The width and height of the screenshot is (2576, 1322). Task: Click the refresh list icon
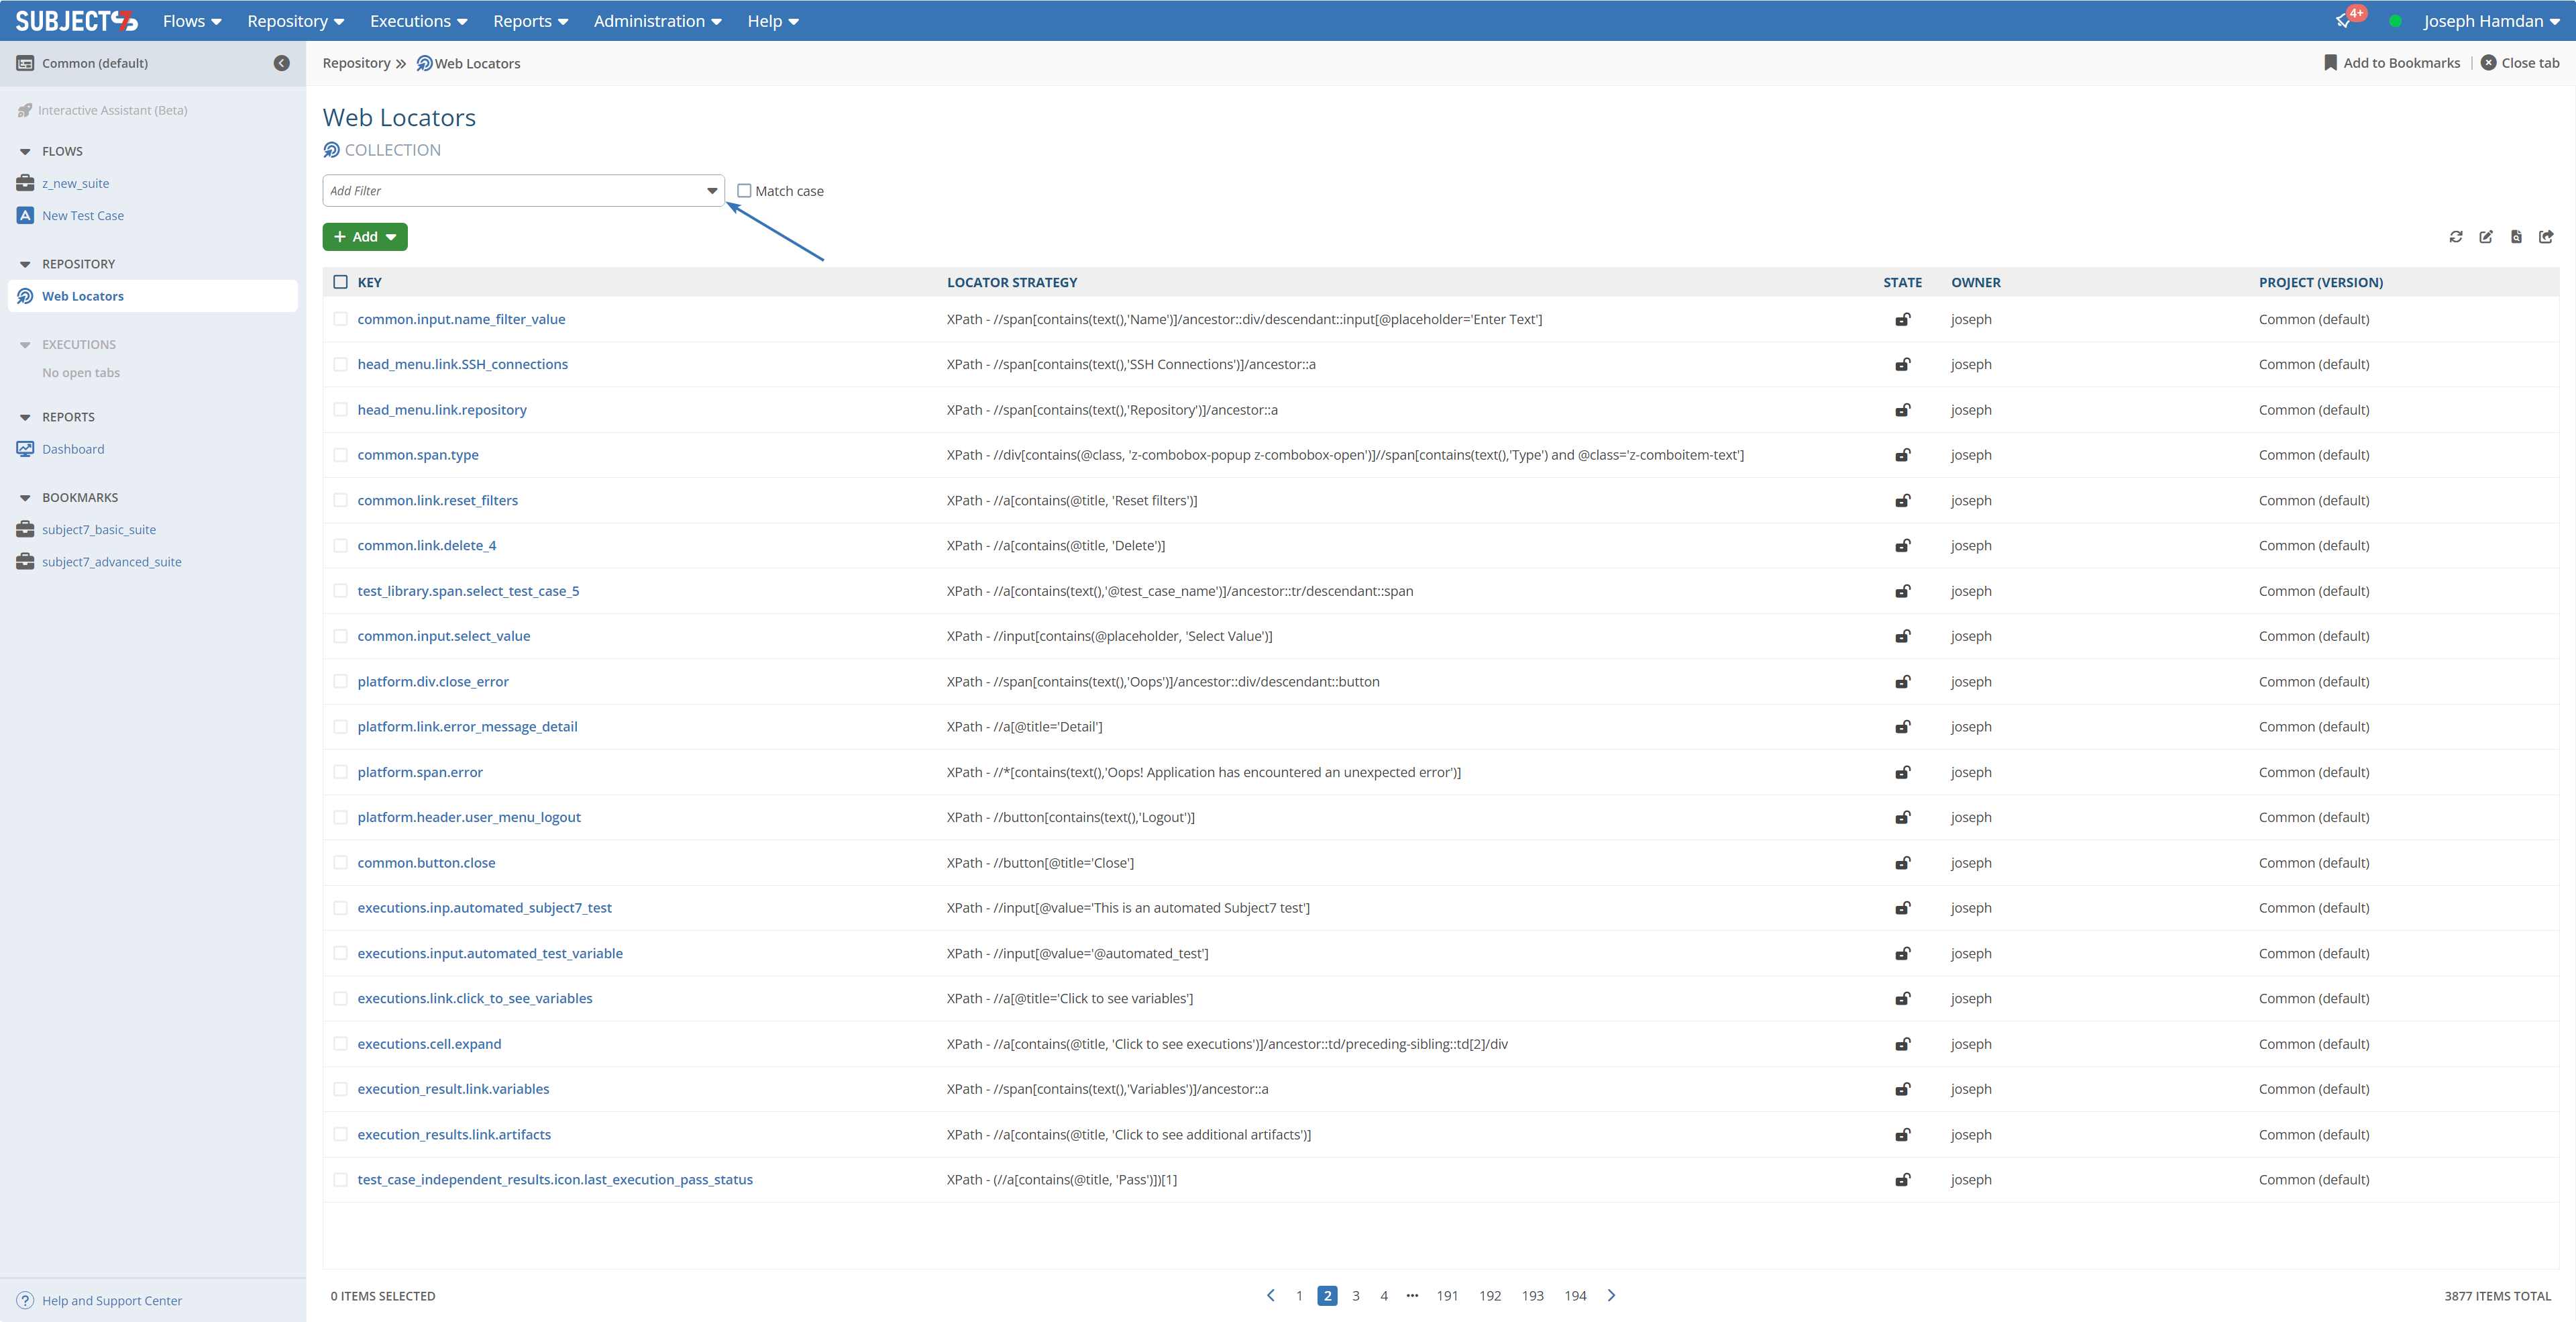[2455, 237]
